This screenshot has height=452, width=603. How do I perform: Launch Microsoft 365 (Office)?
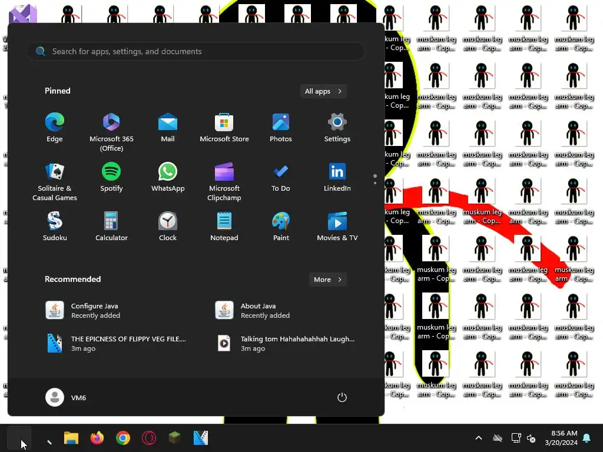(111, 132)
